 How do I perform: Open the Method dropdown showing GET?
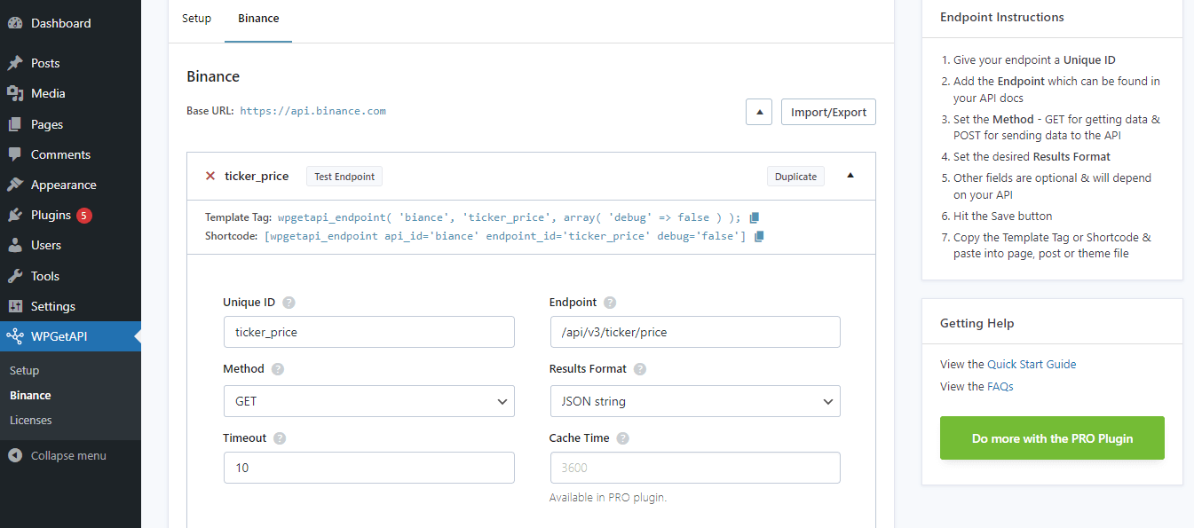(368, 401)
